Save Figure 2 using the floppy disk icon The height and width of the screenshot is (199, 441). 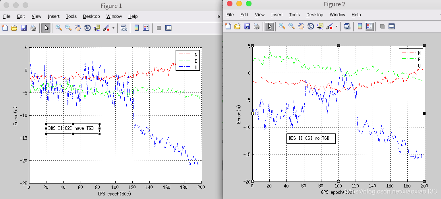247,27
